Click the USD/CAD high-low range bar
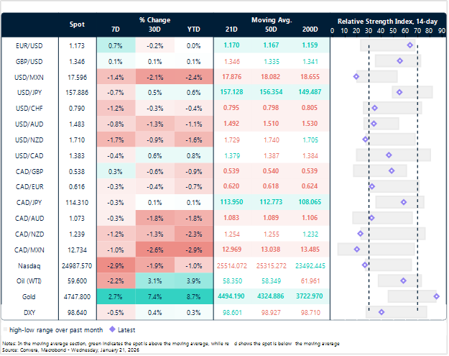This screenshot has height=356, width=449. click(393, 155)
